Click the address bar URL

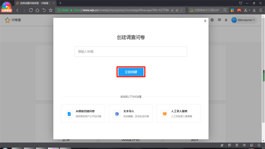tap(121, 10)
